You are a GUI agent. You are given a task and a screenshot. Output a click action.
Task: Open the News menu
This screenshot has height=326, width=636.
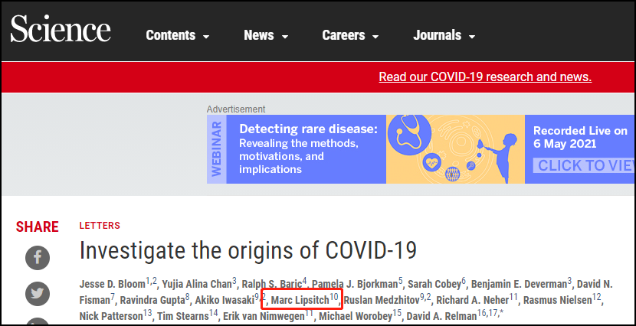pyautogui.click(x=266, y=35)
